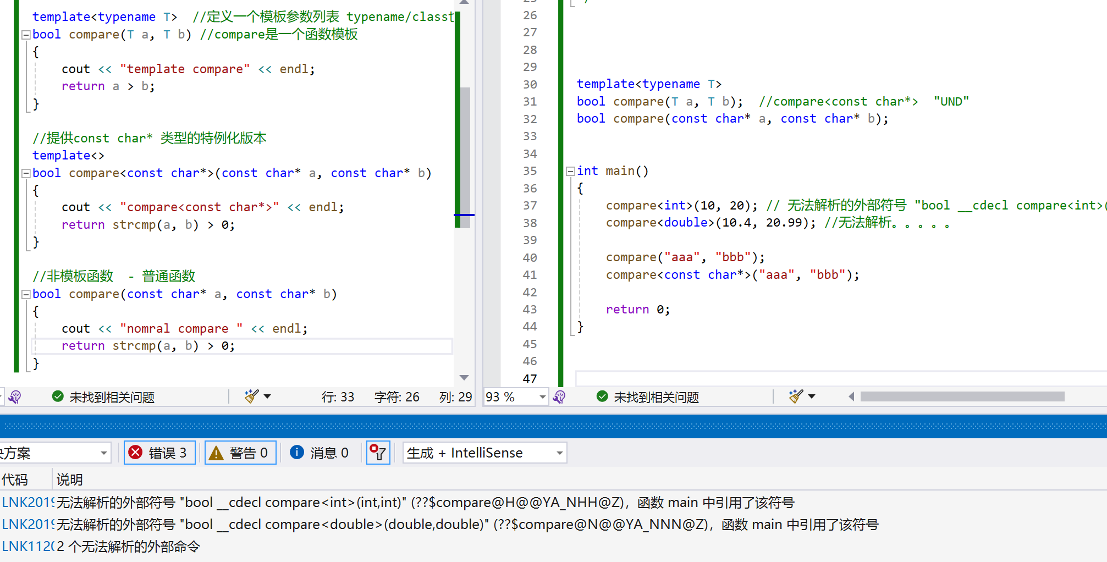The width and height of the screenshot is (1107, 562).
Task: Click the IntelliSense health icon in left editor
Action: [15, 397]
